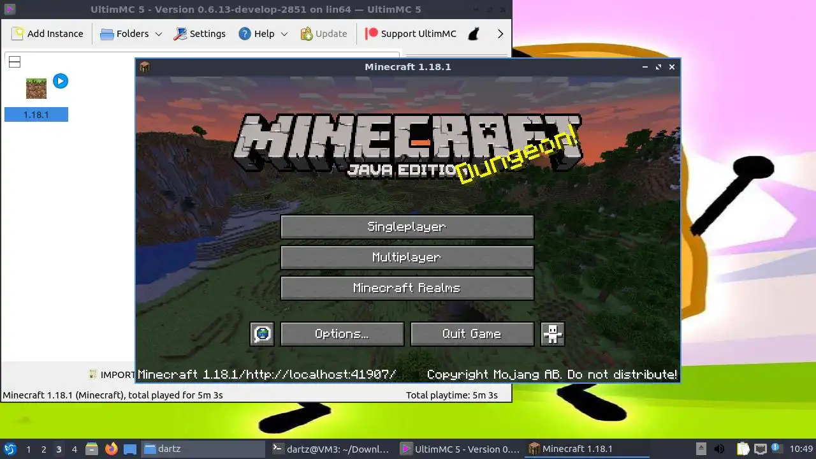The height and width of the screenshot is (459, 816).
Task: Switch to workspace 4
Action: [74, 449]
